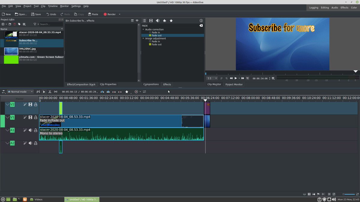This screenshot has width=360, height=202.
Task: Collapse Image adjustment effects group
Action: 143,38
